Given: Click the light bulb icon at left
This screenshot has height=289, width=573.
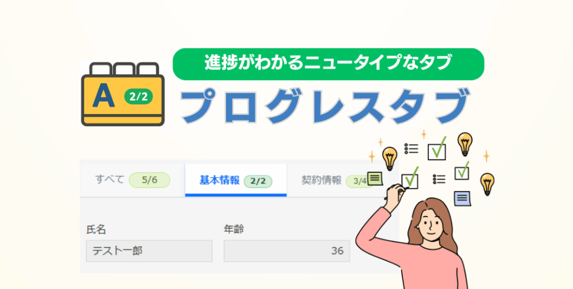Looking at the screenshot, I should point(389,159).
